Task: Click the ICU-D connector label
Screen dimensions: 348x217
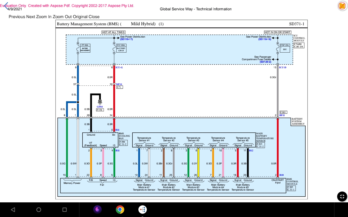Action: (283, 67)
